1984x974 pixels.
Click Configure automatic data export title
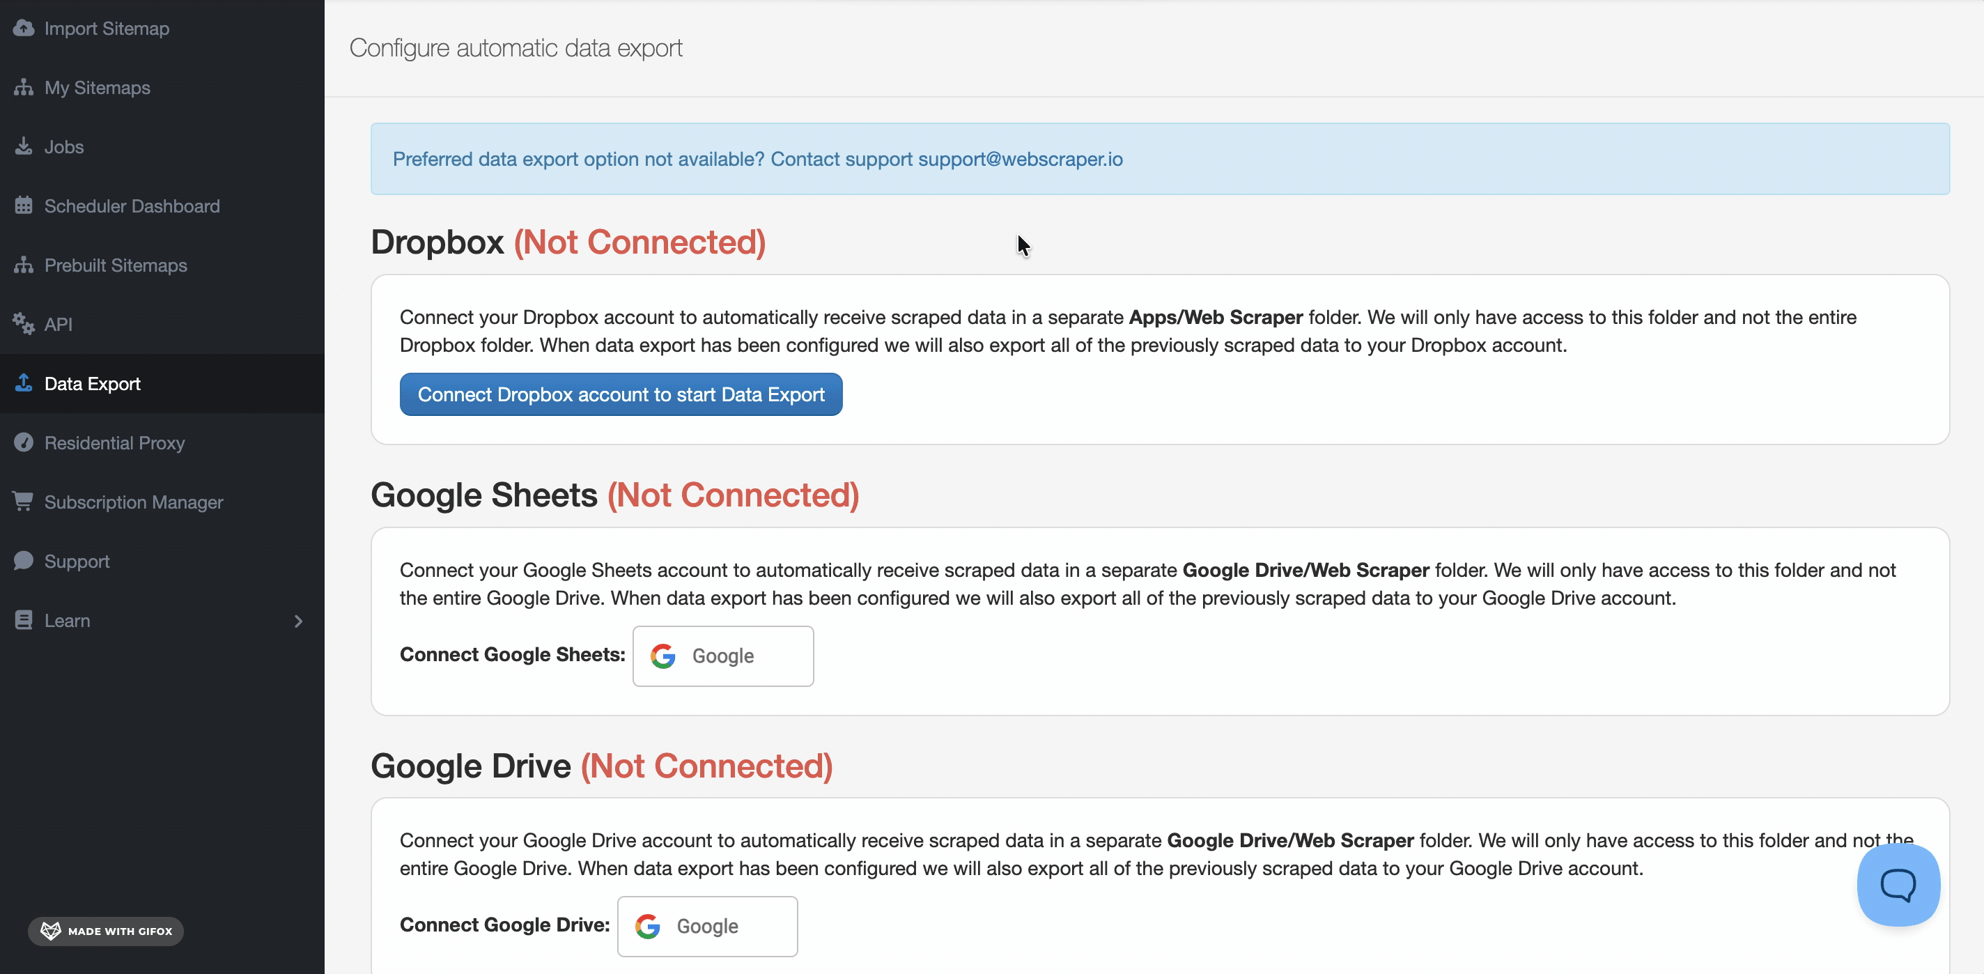click(516, 48)
